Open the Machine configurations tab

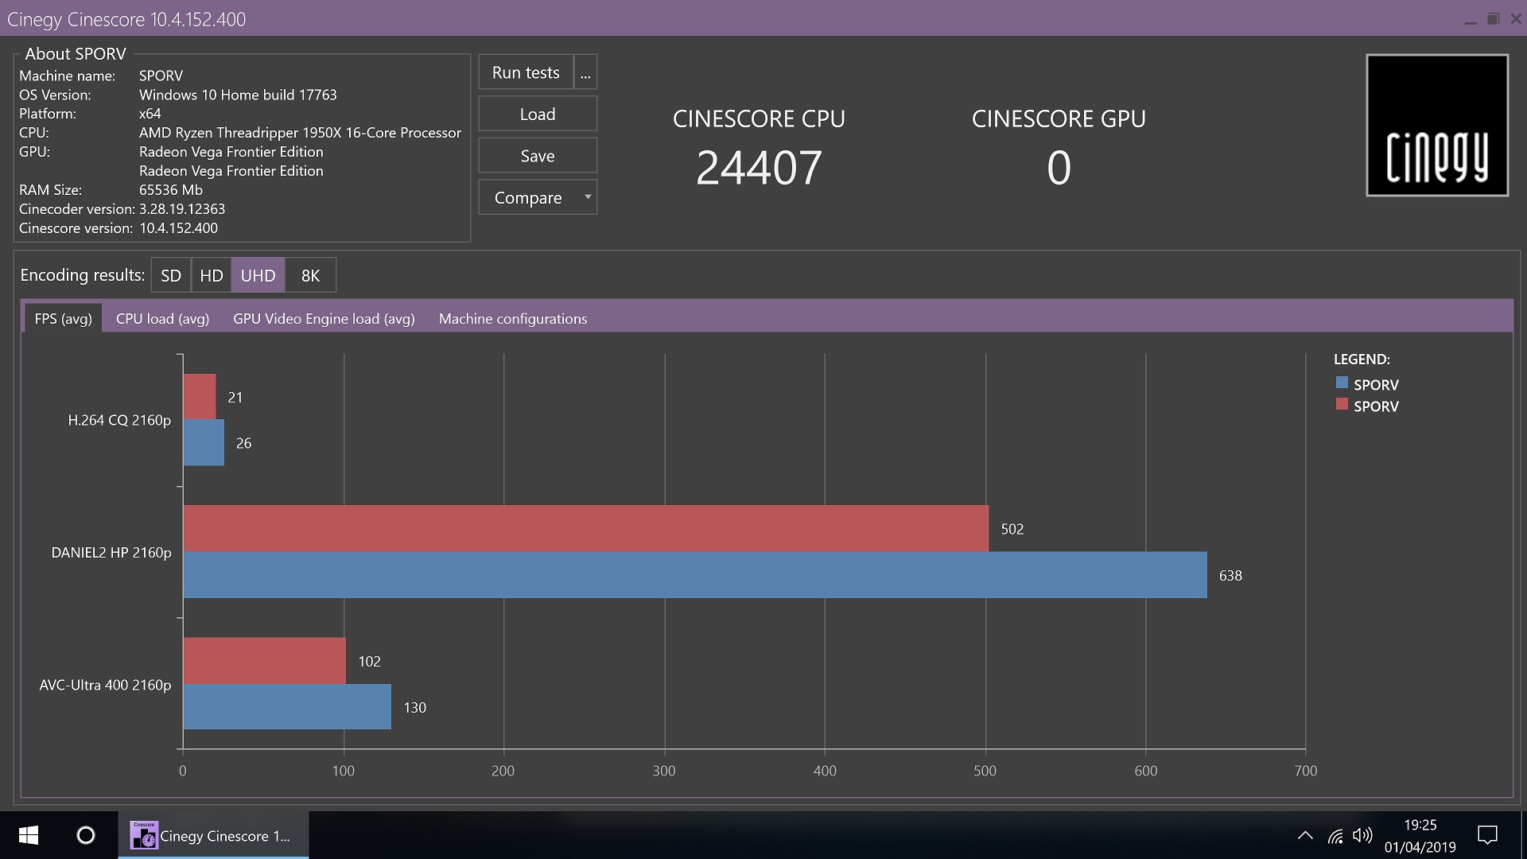click(x=513, y=318)
